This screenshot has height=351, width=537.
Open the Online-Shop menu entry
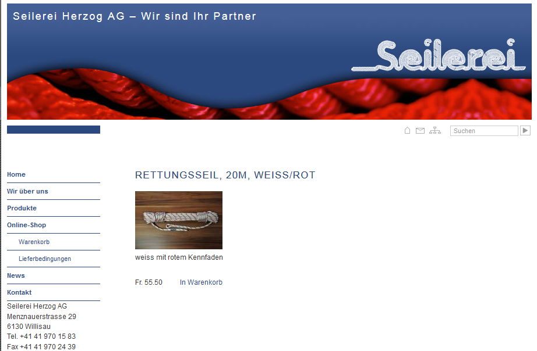26,225
